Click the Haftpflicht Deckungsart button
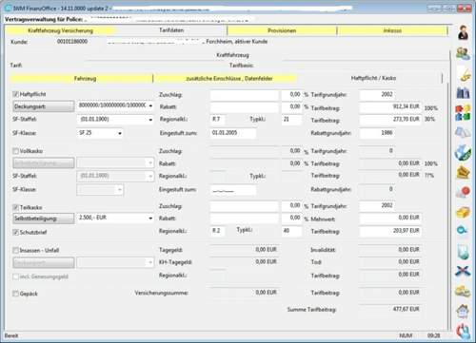476x343 pixels. pyautogui.click(x=44, y=106)
